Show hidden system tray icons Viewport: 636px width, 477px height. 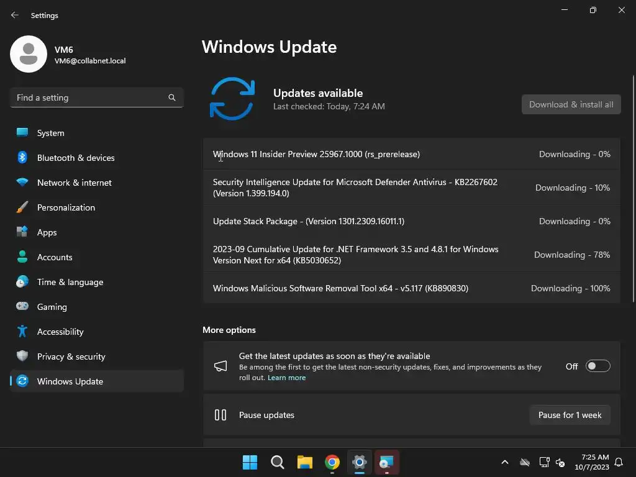(x=505, y=462)
